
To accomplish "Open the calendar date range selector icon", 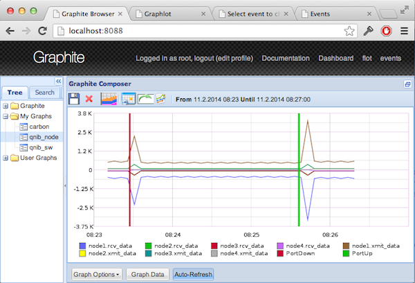I will pos(129,99).
